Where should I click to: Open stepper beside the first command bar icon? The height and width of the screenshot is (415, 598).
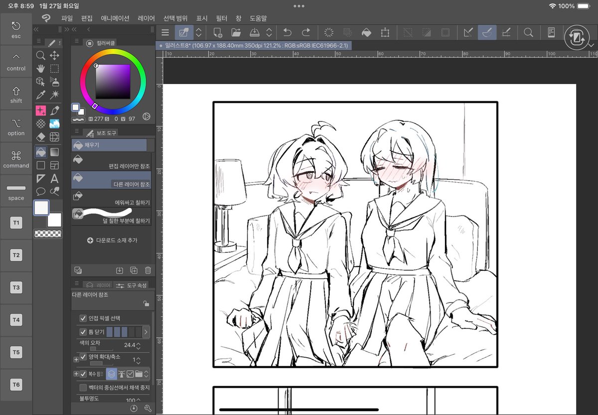point(198,32)
